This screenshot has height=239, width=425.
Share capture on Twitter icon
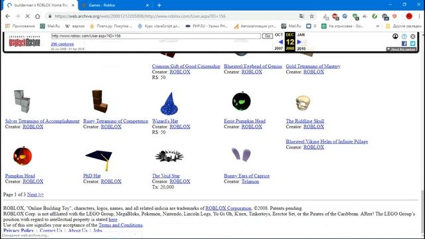412,44
